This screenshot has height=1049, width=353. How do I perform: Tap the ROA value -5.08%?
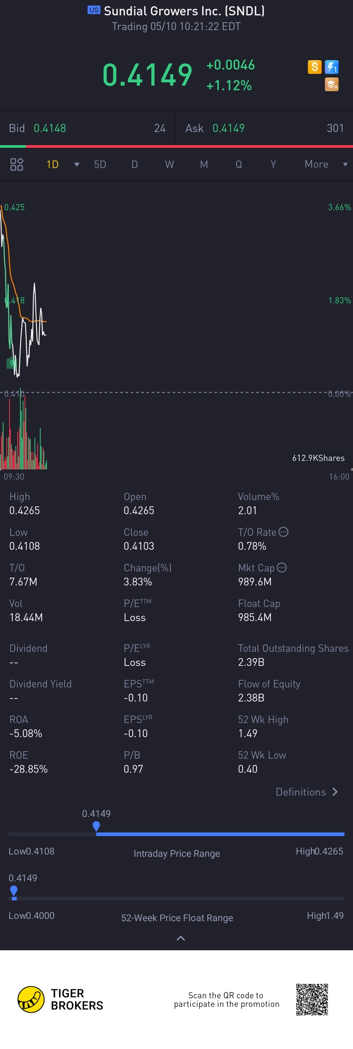[x=25, y=733]
